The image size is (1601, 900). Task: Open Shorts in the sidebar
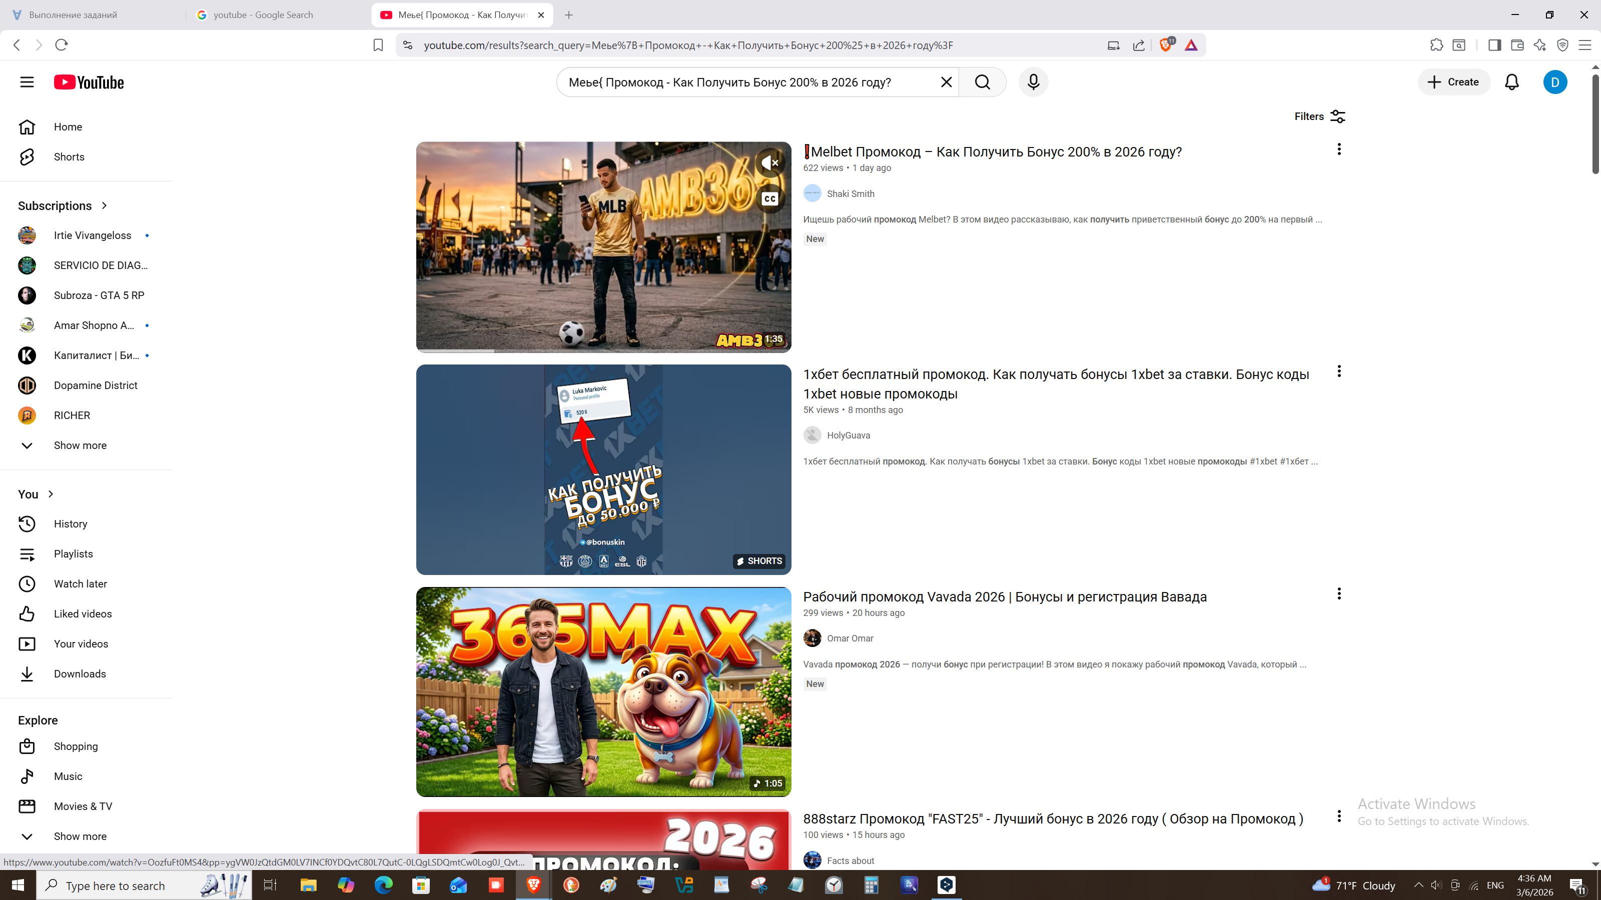(x=69, y=157)
